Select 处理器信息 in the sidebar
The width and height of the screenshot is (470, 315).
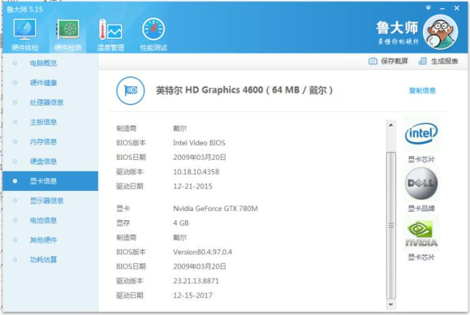pyautogui.click(x=50, y=103)
